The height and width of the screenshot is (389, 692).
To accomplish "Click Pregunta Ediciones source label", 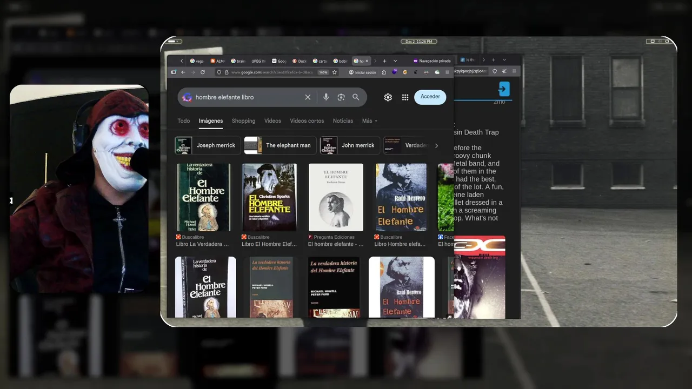I will [x=334, y=237].
